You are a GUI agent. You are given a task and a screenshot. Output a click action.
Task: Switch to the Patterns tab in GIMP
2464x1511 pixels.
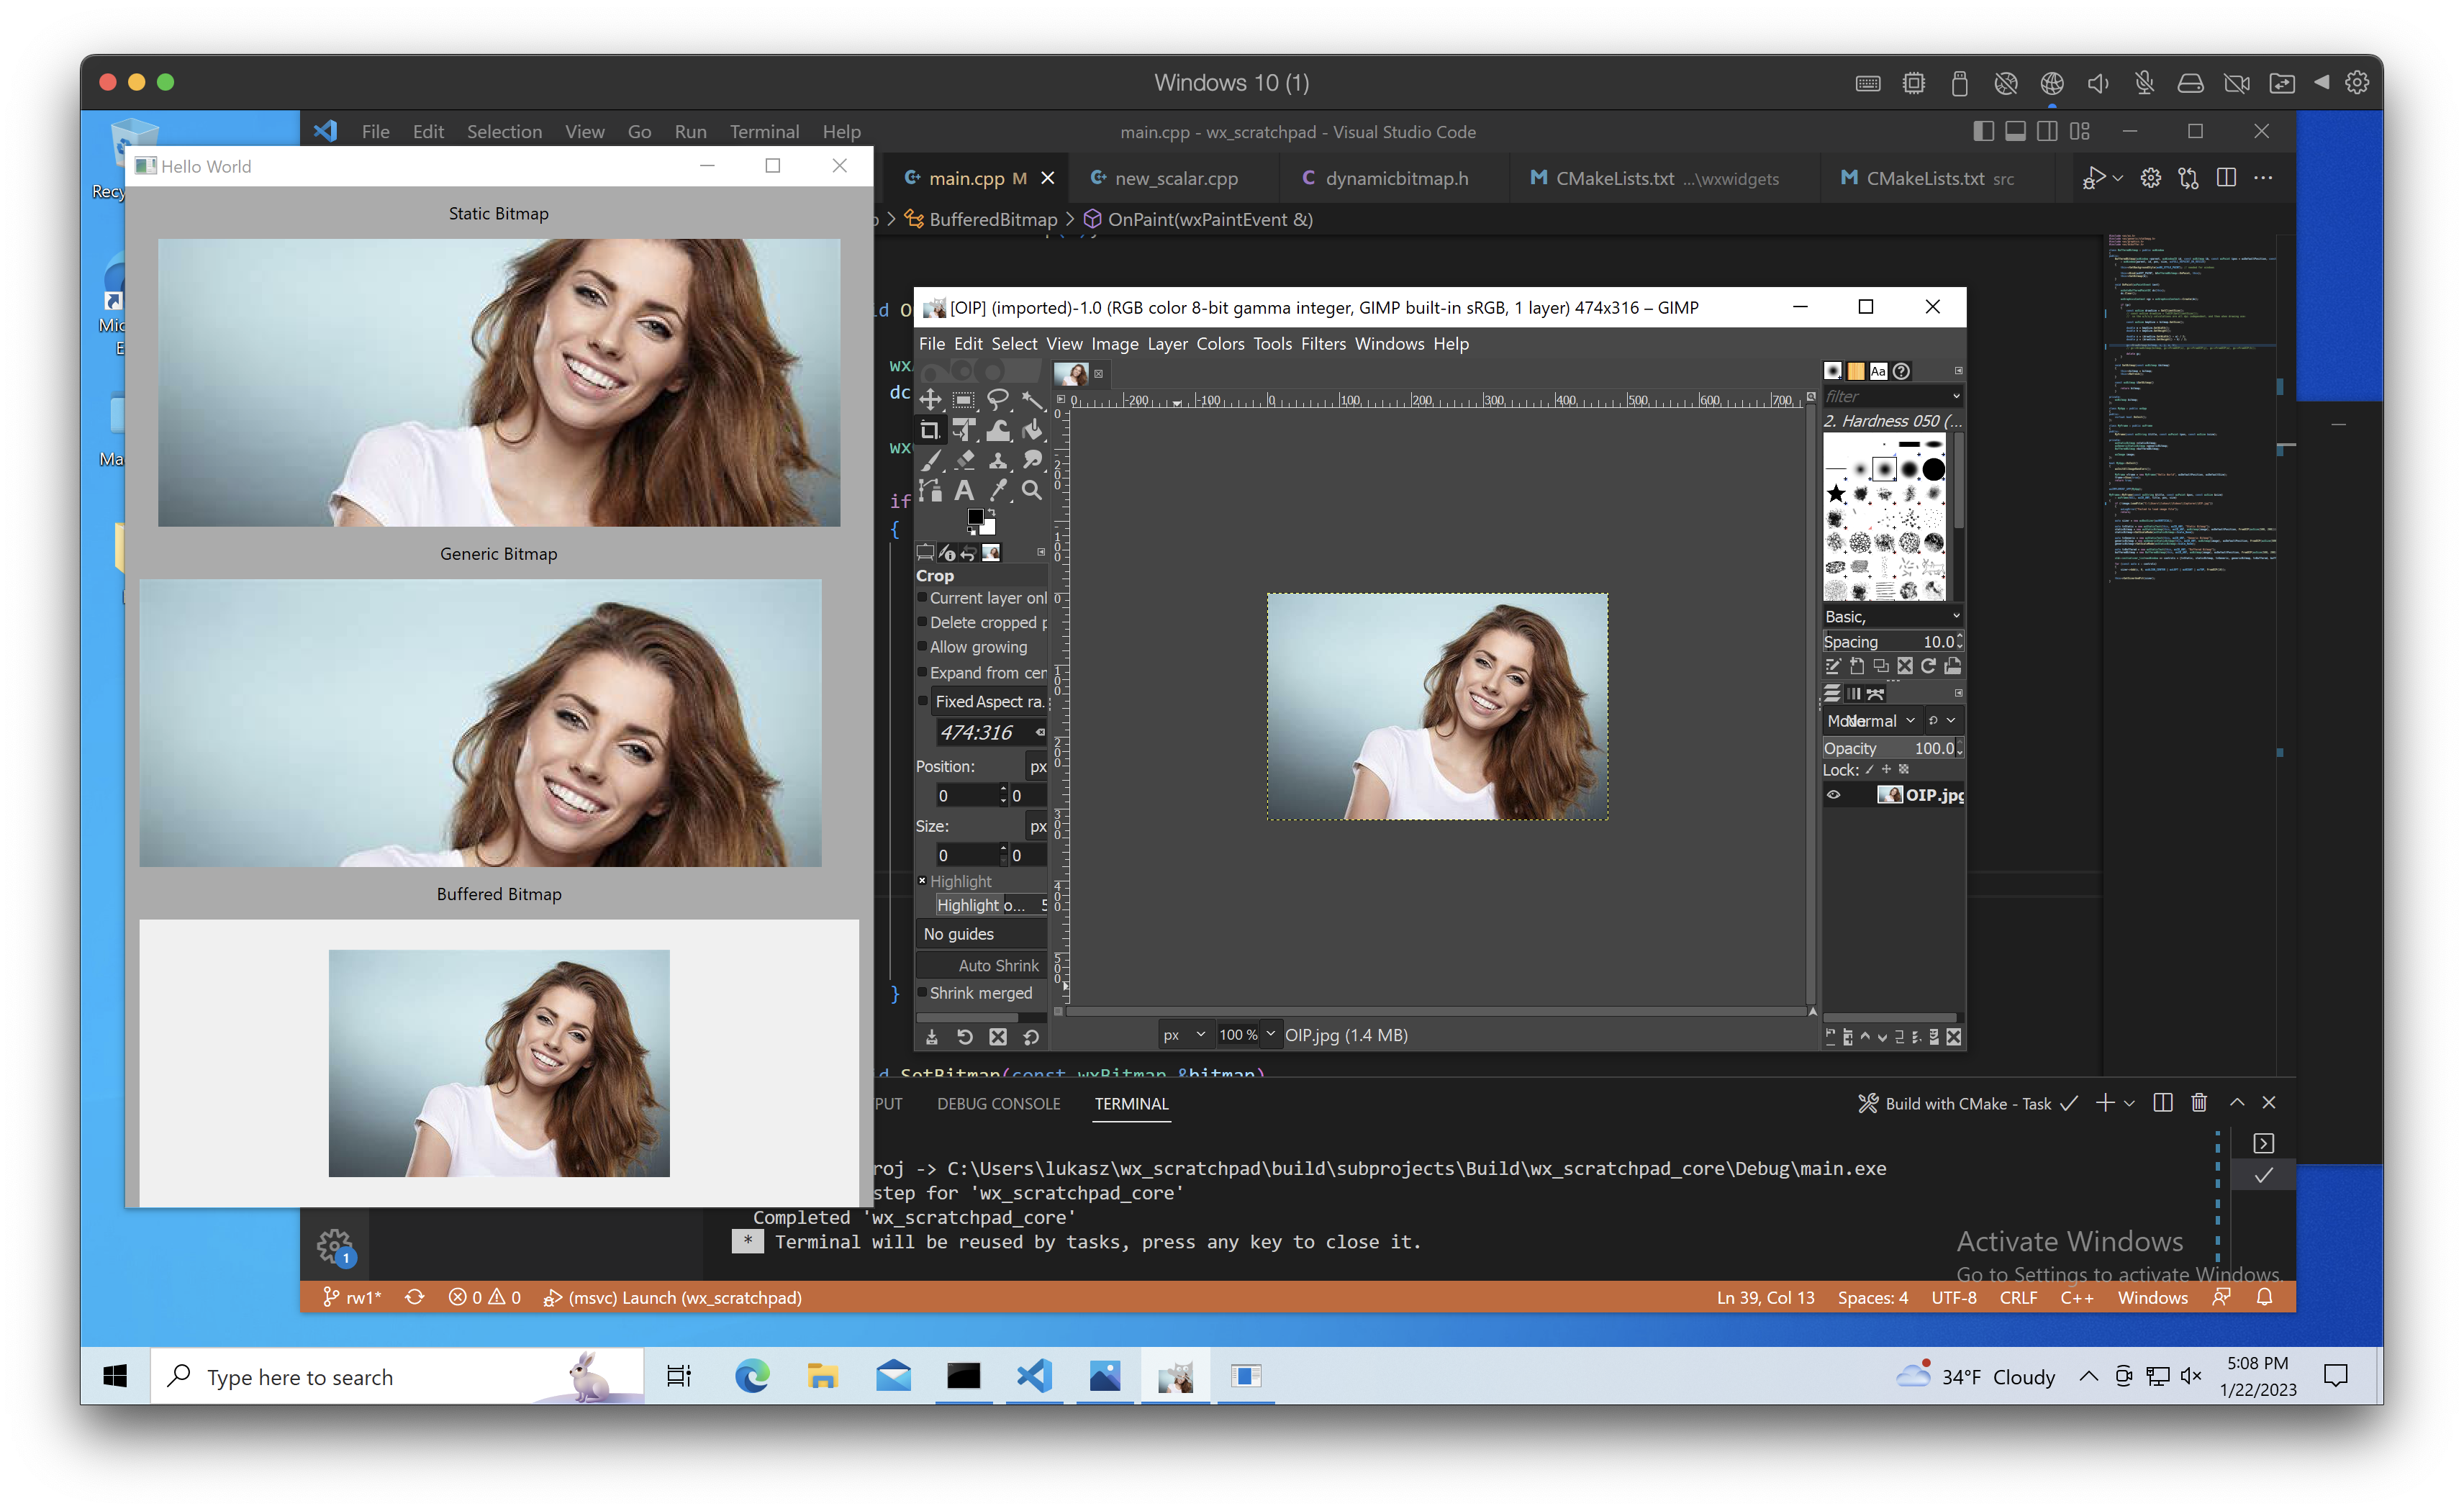[1856, 371]
